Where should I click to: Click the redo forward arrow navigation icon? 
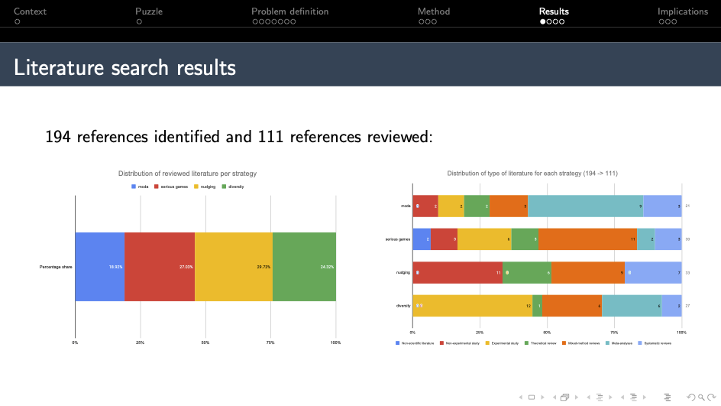point(710,397)
